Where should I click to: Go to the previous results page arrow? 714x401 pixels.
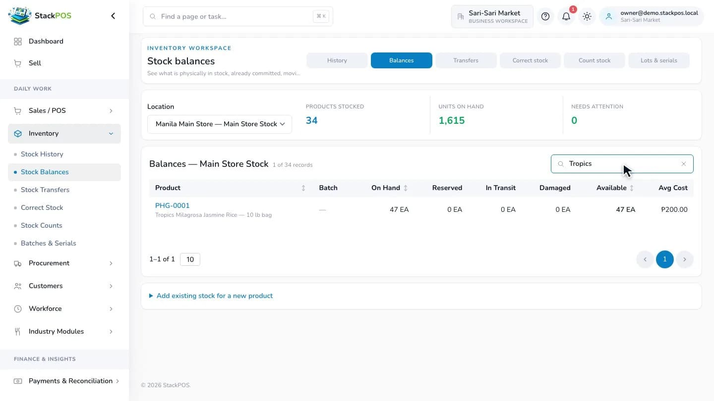(x=645, y=259)
